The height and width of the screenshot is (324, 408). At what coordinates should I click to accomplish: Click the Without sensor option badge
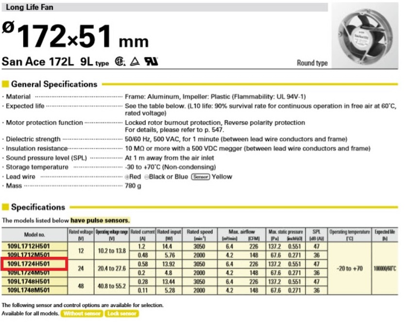pos(82,314)
